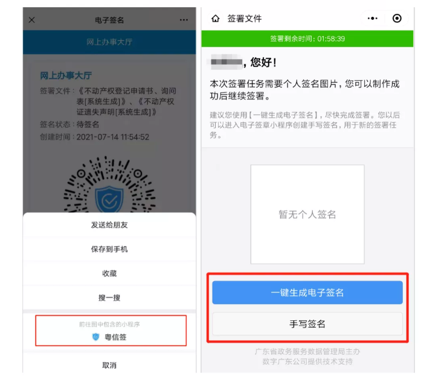Click 一键生成电子签名 blue button
The width and height of the screenshot is (430, 380).
pos(307,293)
